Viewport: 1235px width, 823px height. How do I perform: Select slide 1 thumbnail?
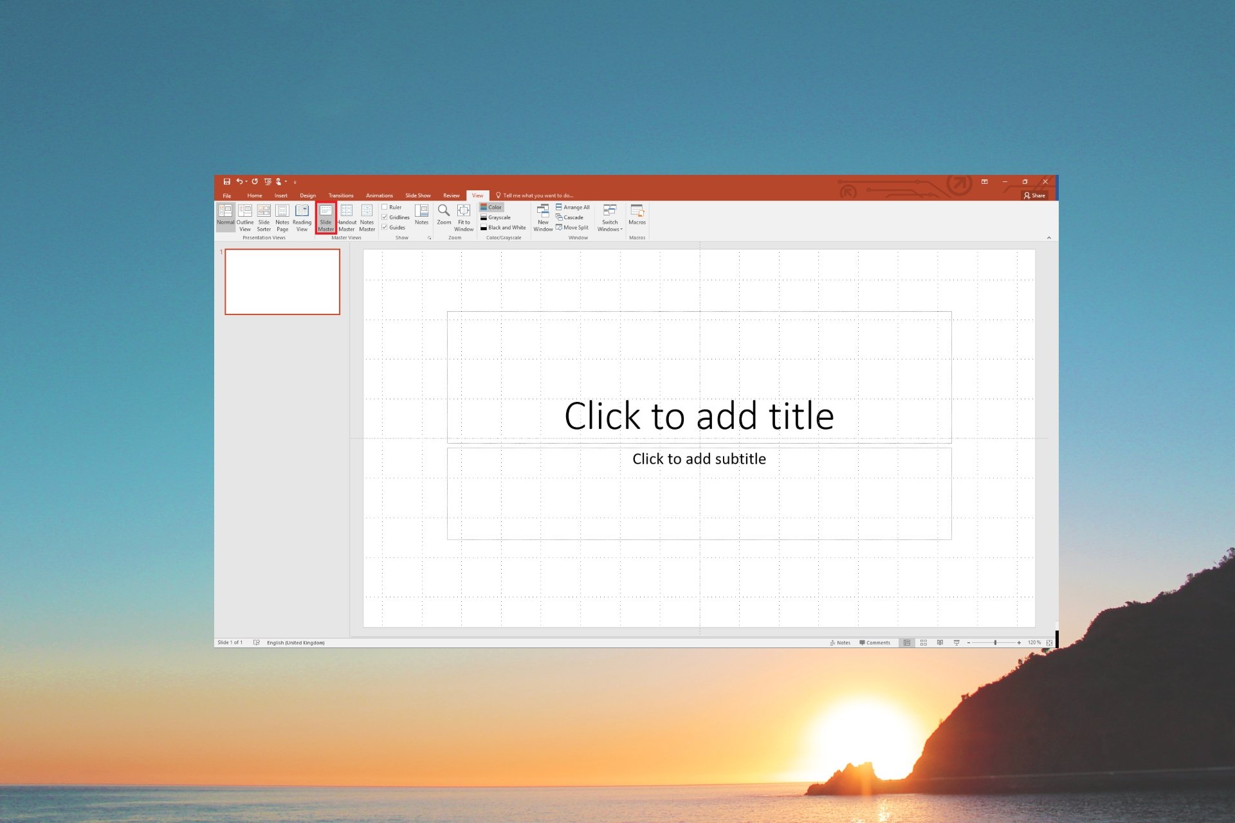(282, 282)
